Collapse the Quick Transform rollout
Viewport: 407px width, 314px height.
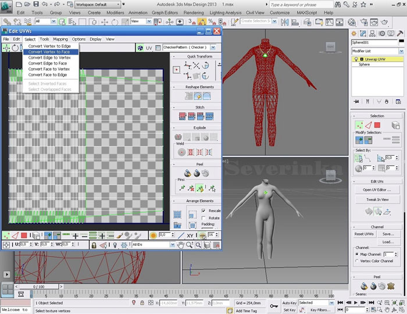[x=174, y=56]
